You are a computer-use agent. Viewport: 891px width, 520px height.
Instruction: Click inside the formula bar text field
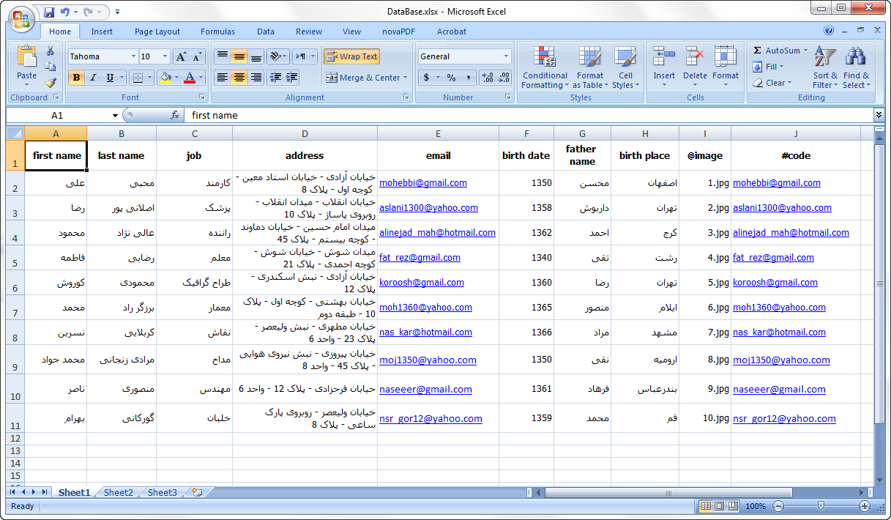point(512,115)
